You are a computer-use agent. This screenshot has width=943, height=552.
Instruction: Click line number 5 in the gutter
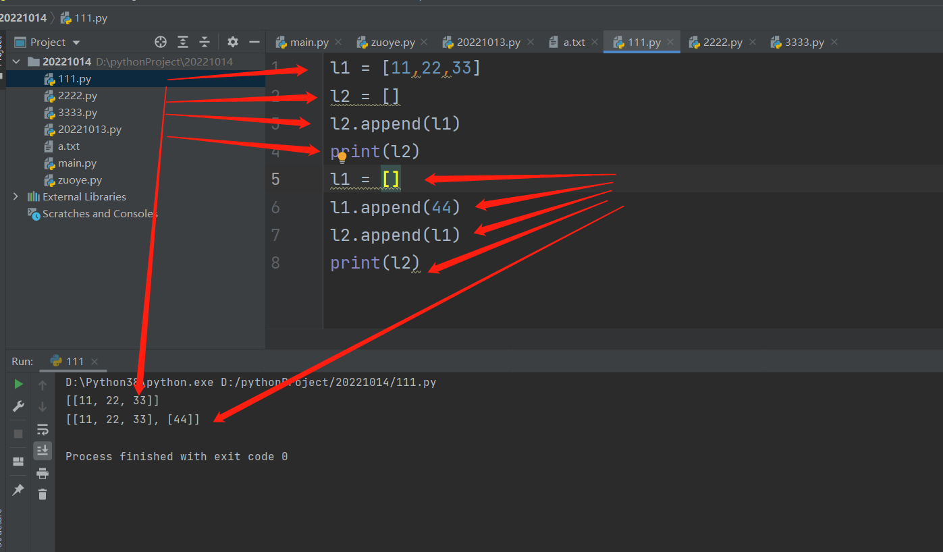pos(275,179)
